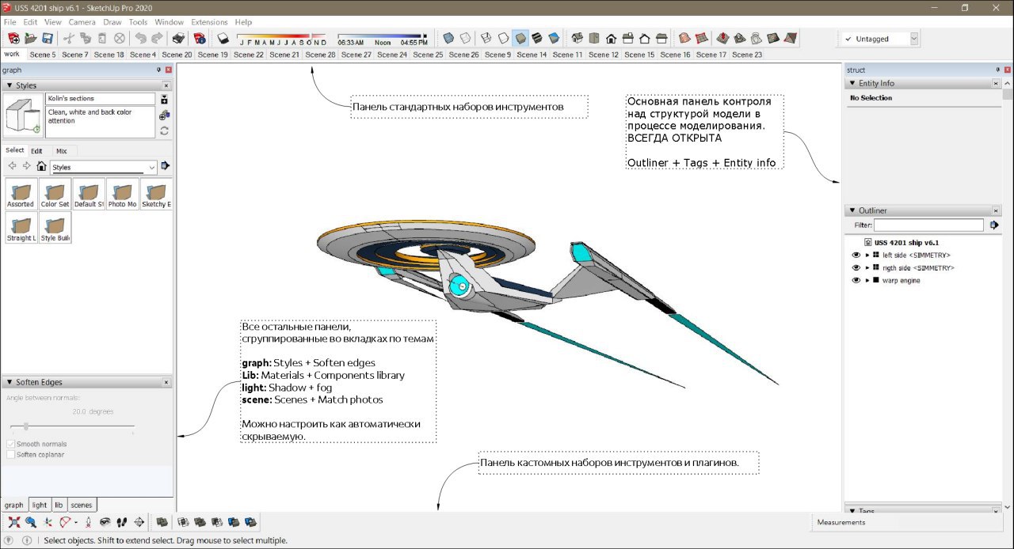
Task: Collapse the Entity Info panel
Action: (x=852, y=83)
